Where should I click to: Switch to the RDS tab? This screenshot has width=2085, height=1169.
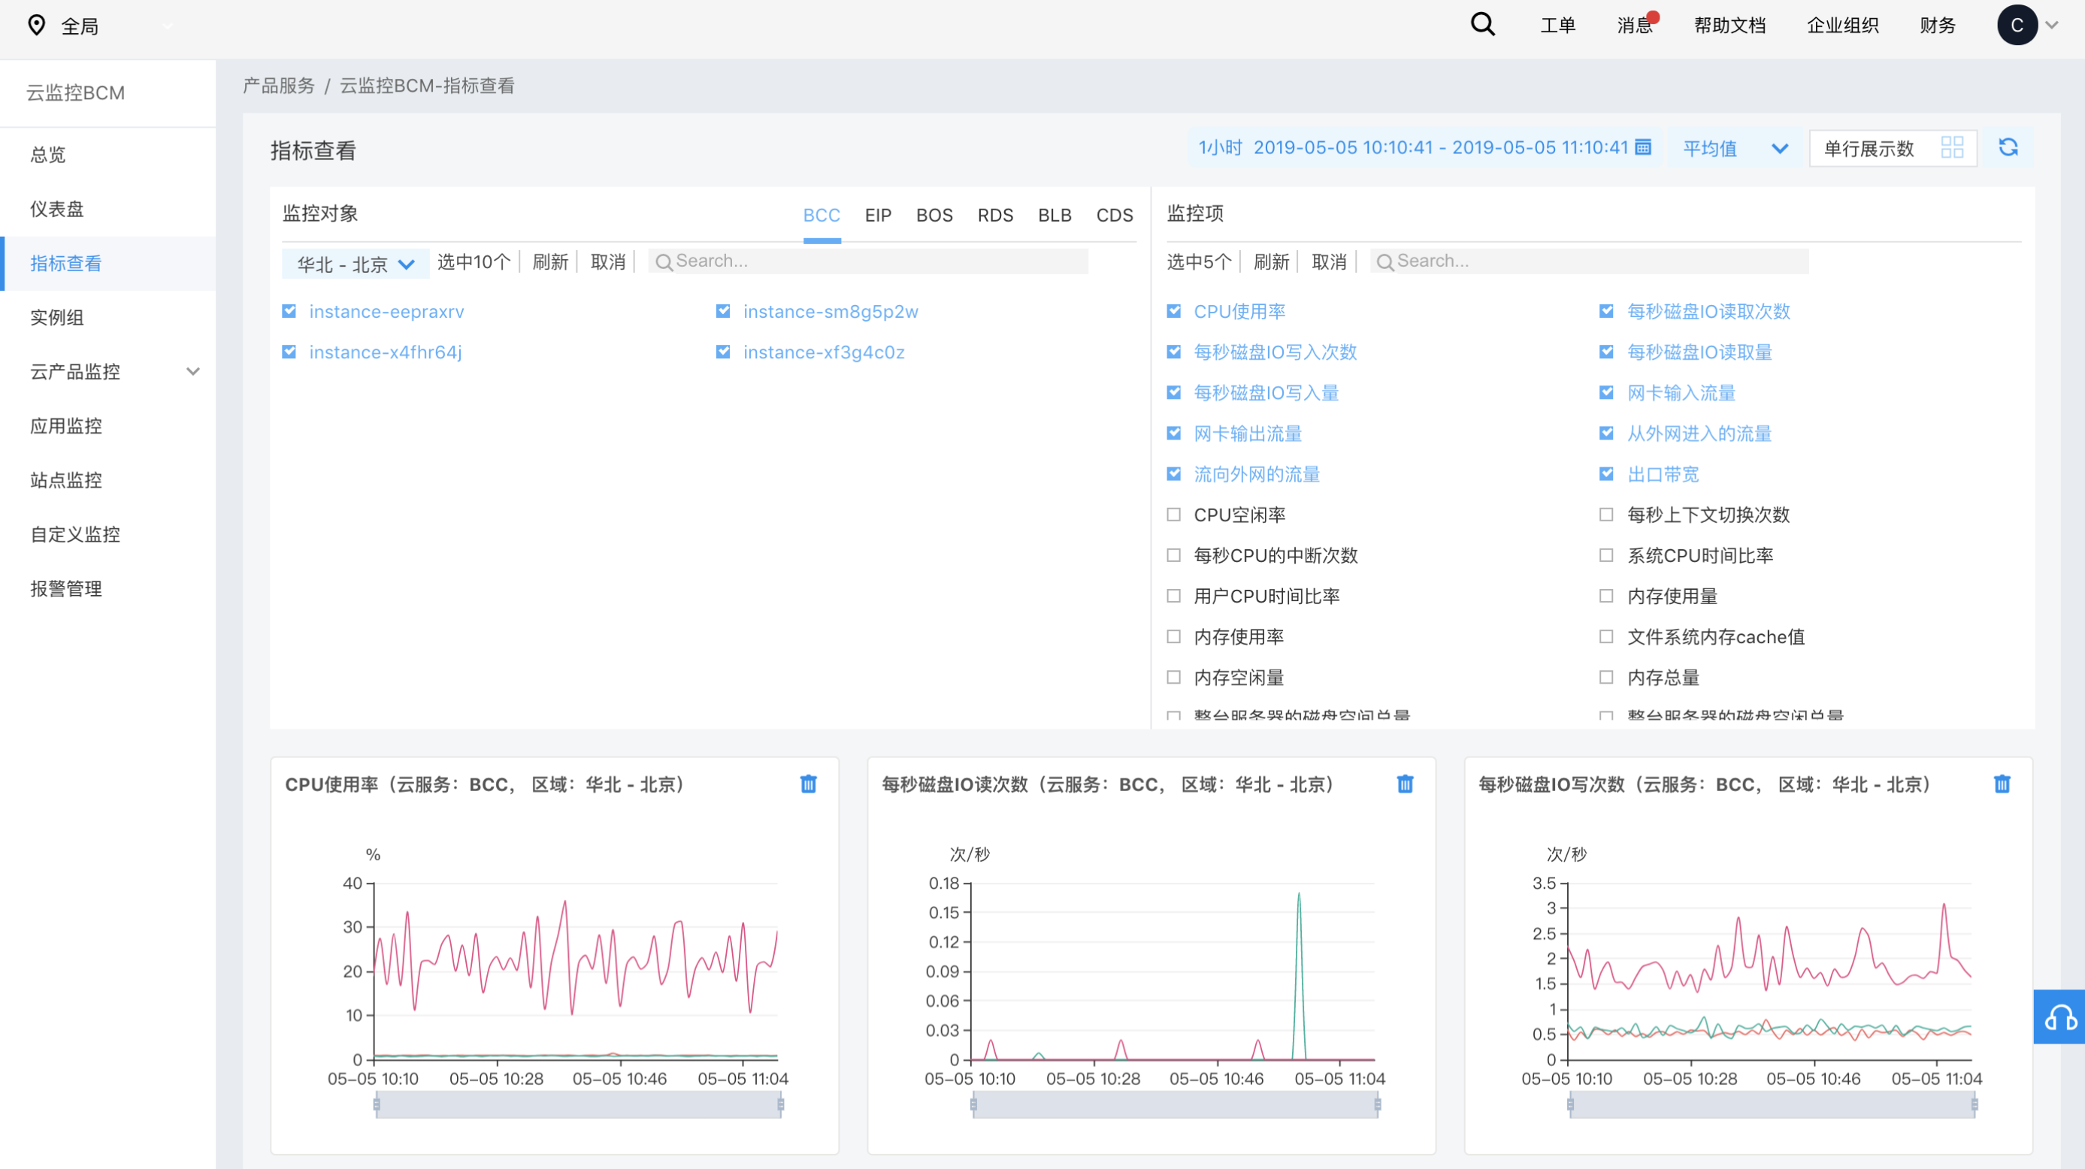(x=994, y=215)
